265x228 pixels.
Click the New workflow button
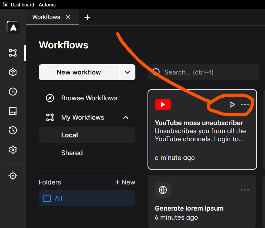79,72
